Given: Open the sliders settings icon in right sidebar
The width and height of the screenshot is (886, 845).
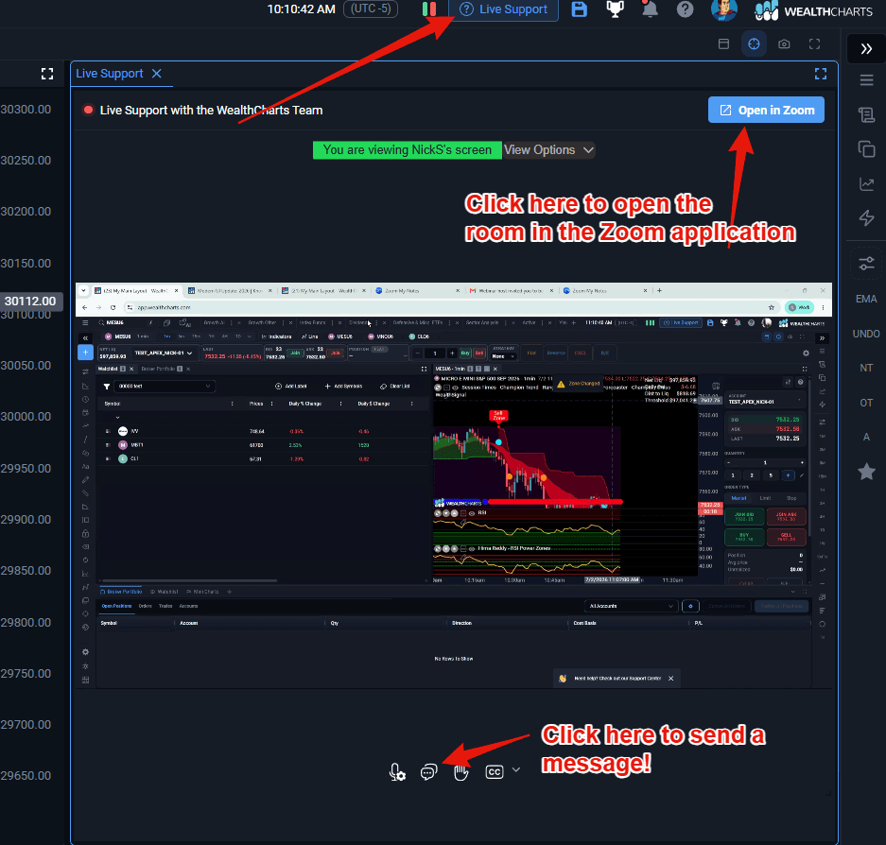Looking at the screenshot, I should [866, 263].
